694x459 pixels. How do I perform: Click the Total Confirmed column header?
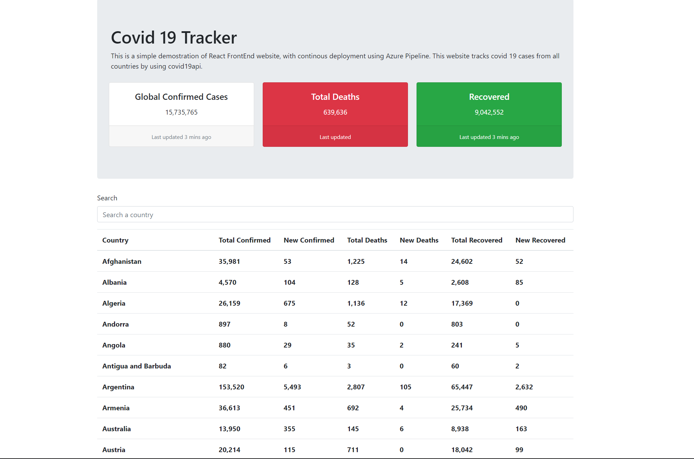coord(244,240)
